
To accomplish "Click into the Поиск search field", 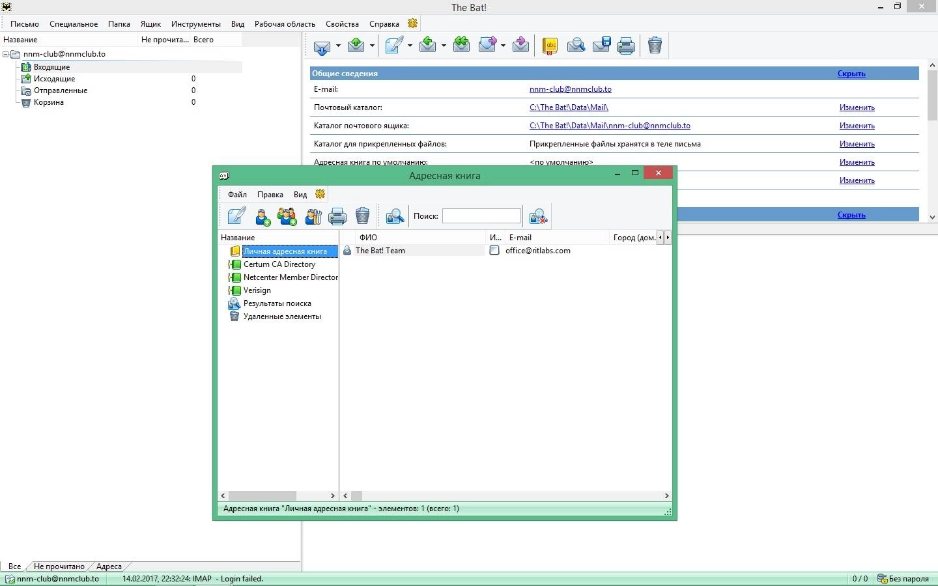I will point(481,216).
